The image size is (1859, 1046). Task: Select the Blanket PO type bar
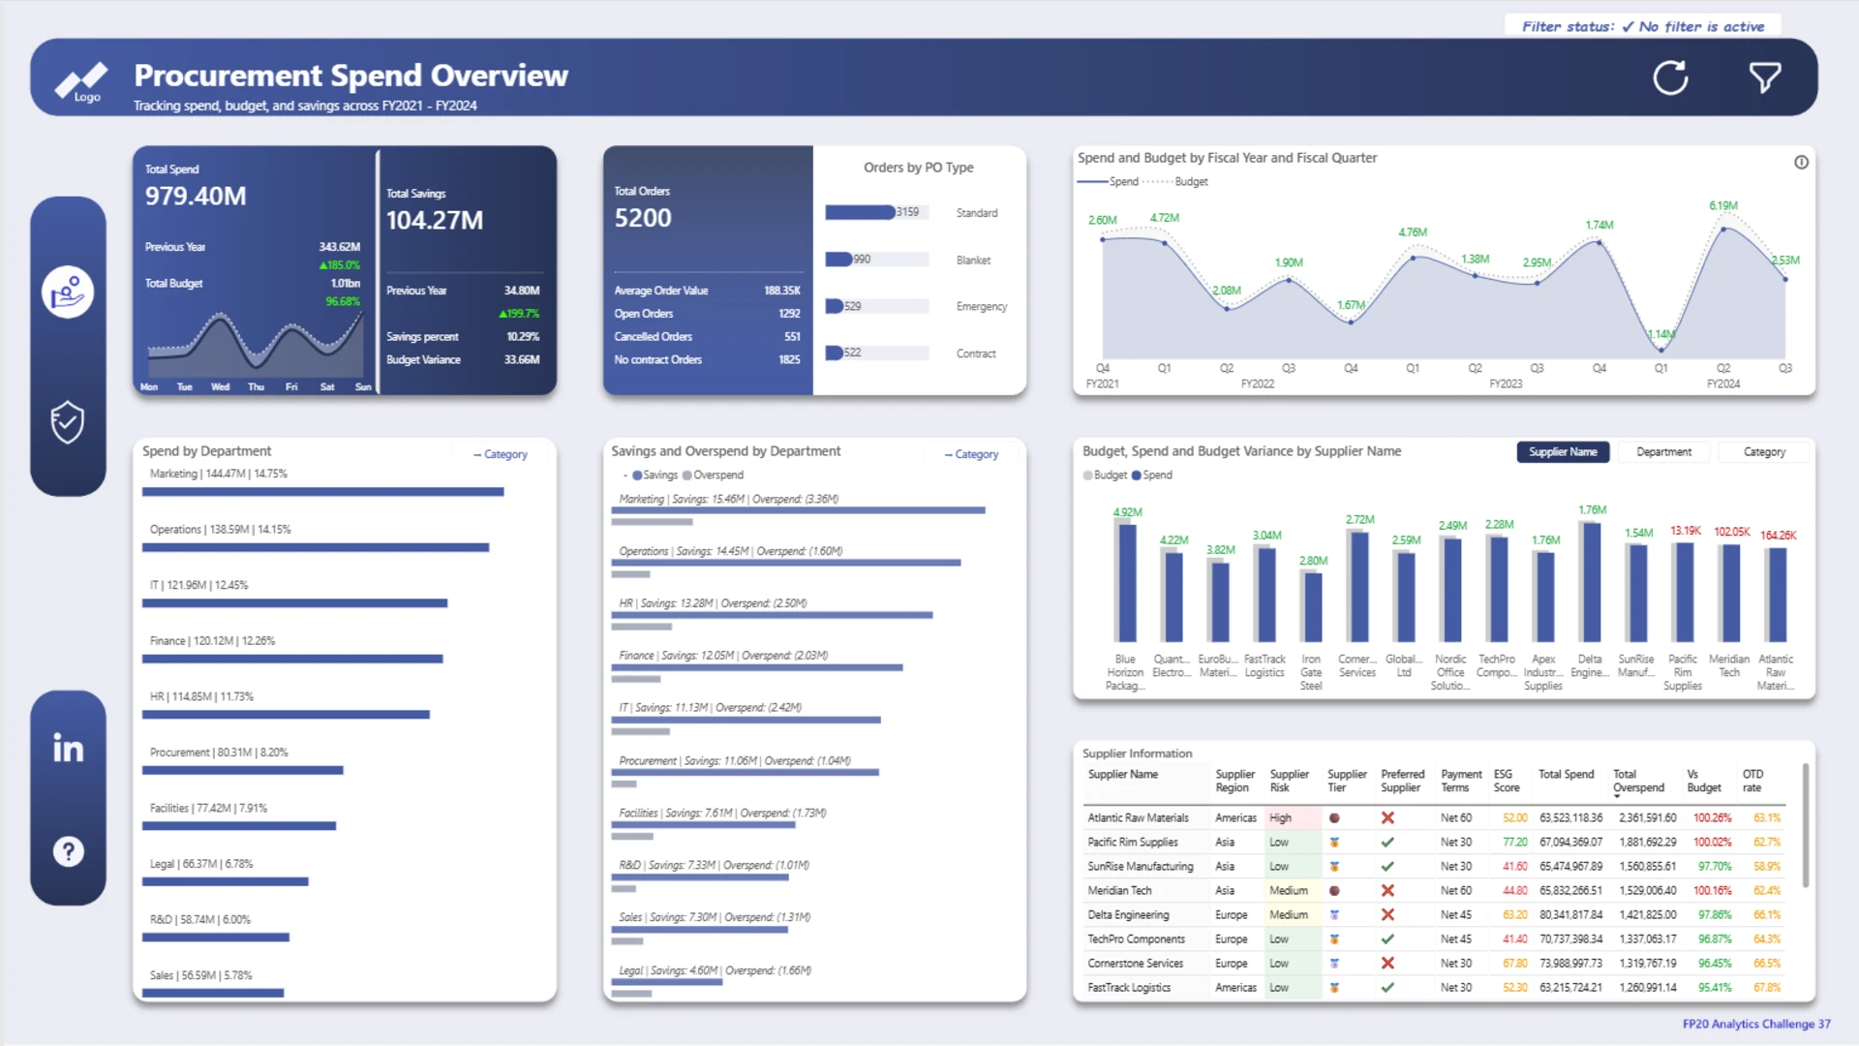coord(838,259)
